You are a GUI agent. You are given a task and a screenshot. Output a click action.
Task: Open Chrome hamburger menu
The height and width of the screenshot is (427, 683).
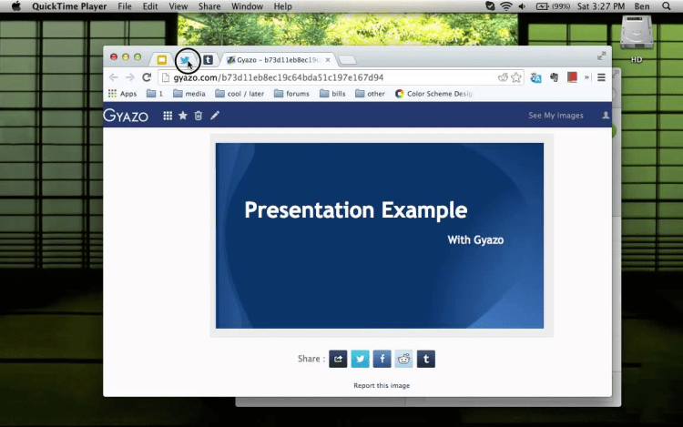(x=602, y=77)
